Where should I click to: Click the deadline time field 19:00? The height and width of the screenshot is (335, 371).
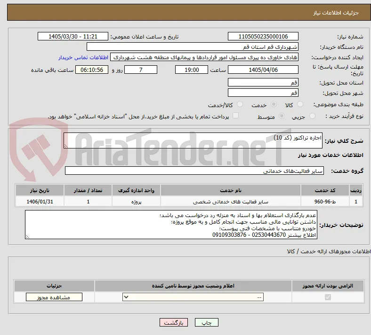coord(192,70)
